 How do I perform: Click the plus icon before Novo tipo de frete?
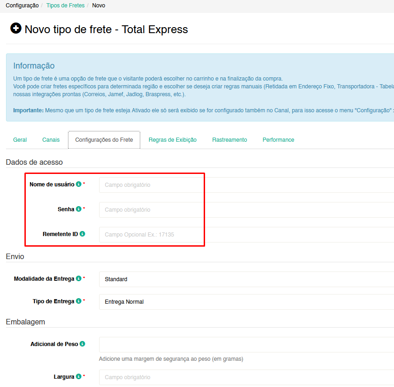16,28
